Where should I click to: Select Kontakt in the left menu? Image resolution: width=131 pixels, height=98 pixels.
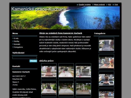(x=17, y=44)
